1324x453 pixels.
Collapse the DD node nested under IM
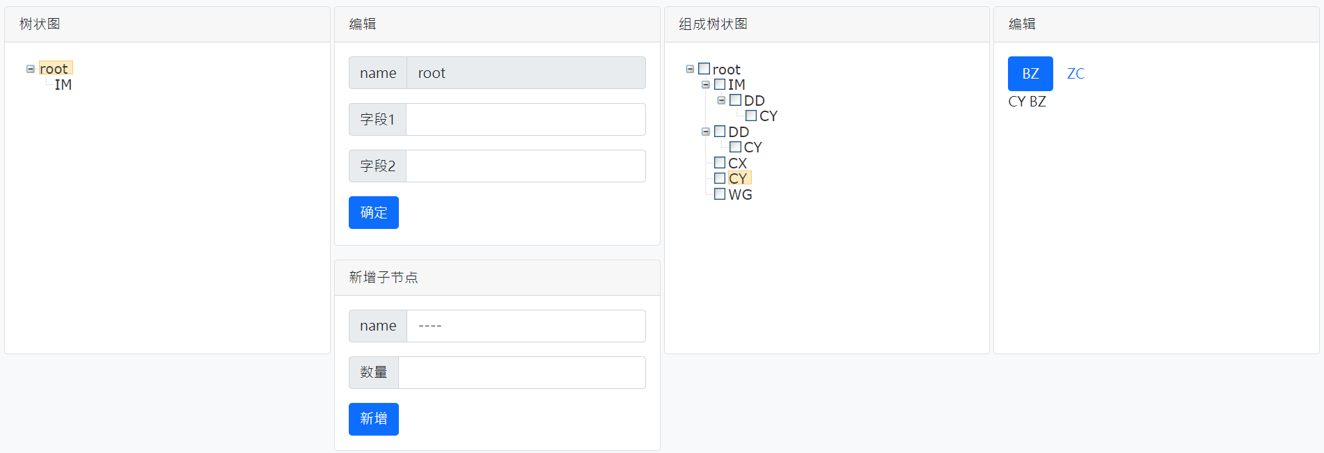(x=721, y=100)
